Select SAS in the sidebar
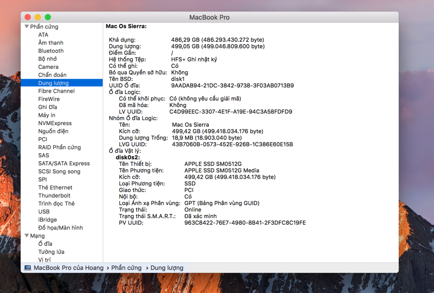The width and height of the screenshot is (434, 293). click(44, 155)
